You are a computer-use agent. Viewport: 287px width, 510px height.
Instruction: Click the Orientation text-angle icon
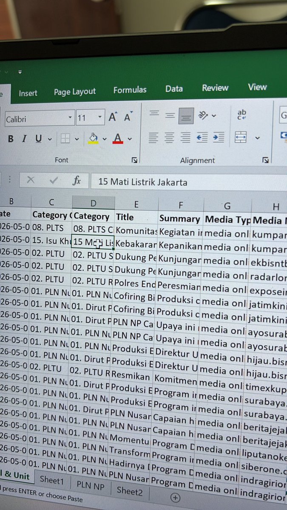[204, 115]
